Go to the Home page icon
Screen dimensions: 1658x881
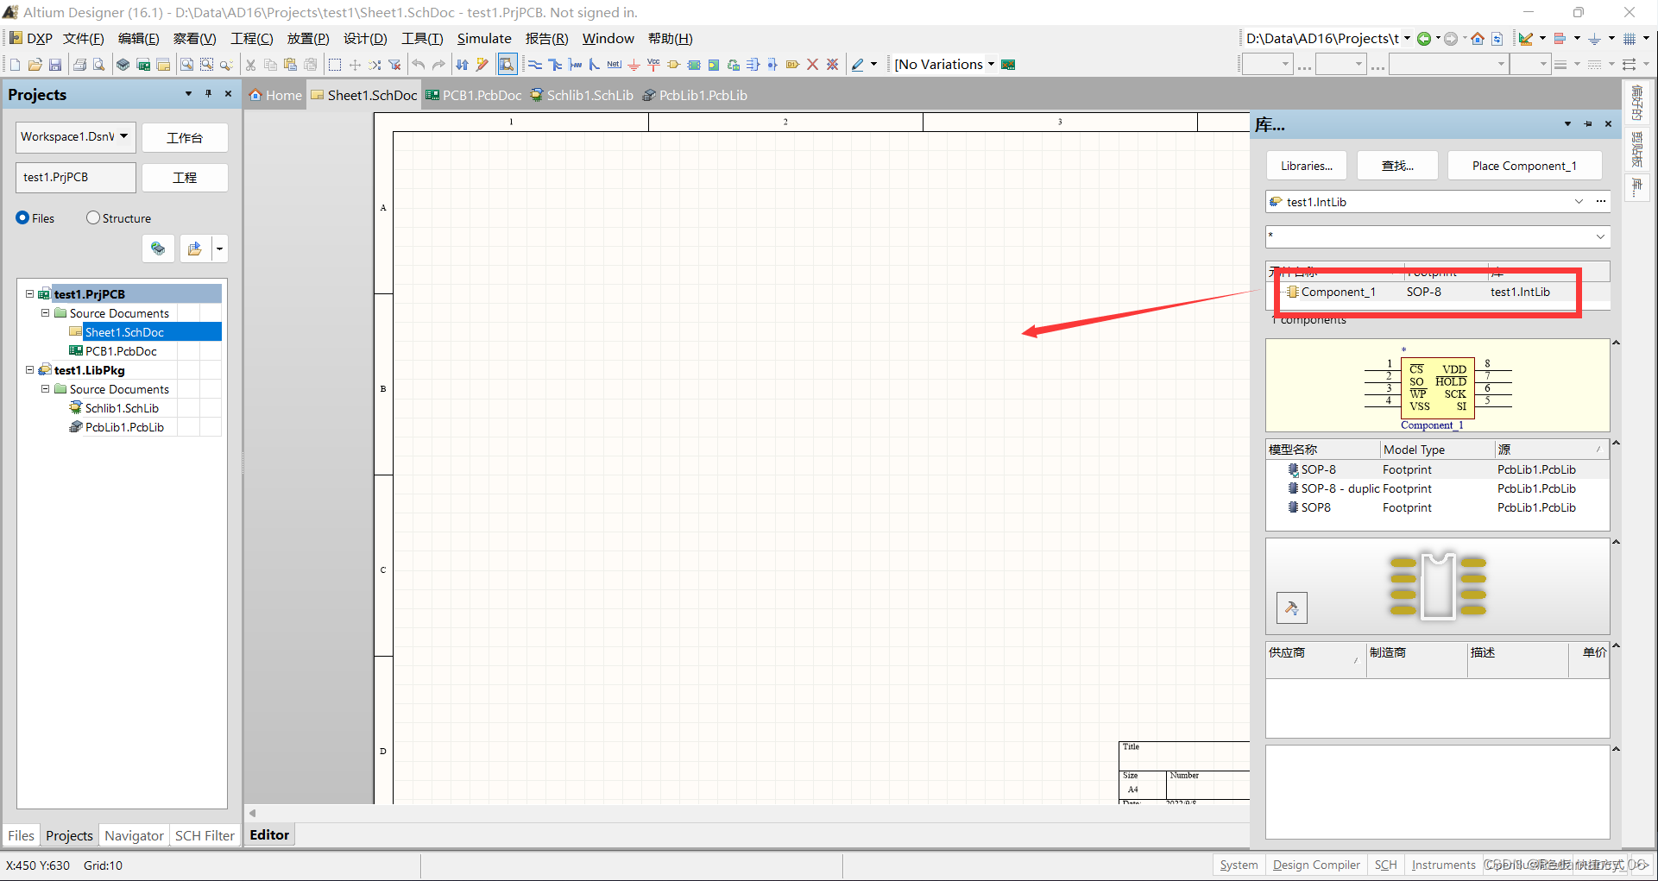(x=1478, y=39)
